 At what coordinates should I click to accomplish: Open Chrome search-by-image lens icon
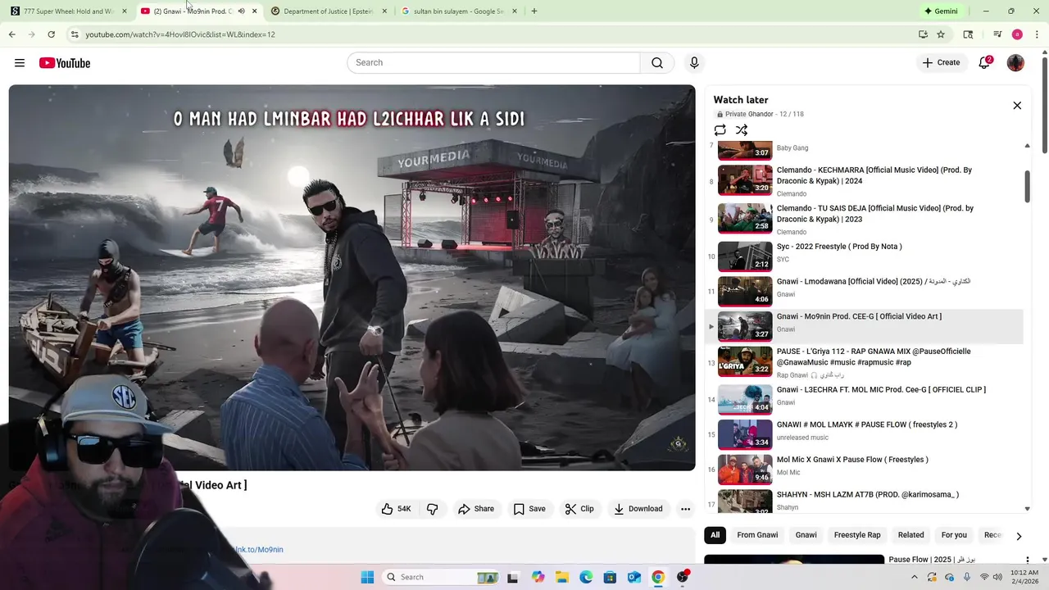click(968, 34)
